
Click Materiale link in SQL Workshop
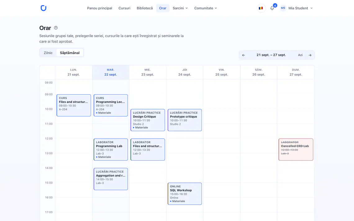click(x=178, y=201)
